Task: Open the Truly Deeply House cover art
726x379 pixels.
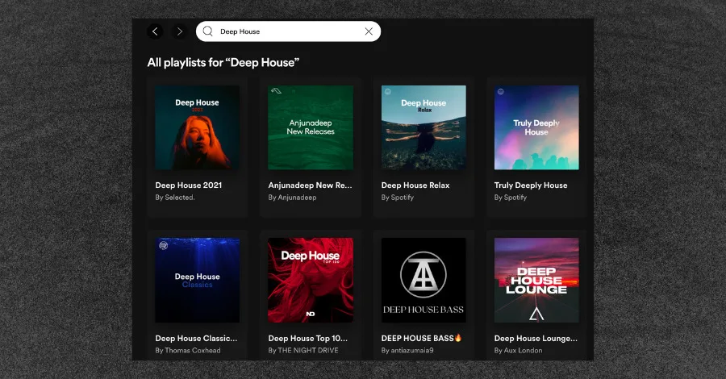Action: 536,127
